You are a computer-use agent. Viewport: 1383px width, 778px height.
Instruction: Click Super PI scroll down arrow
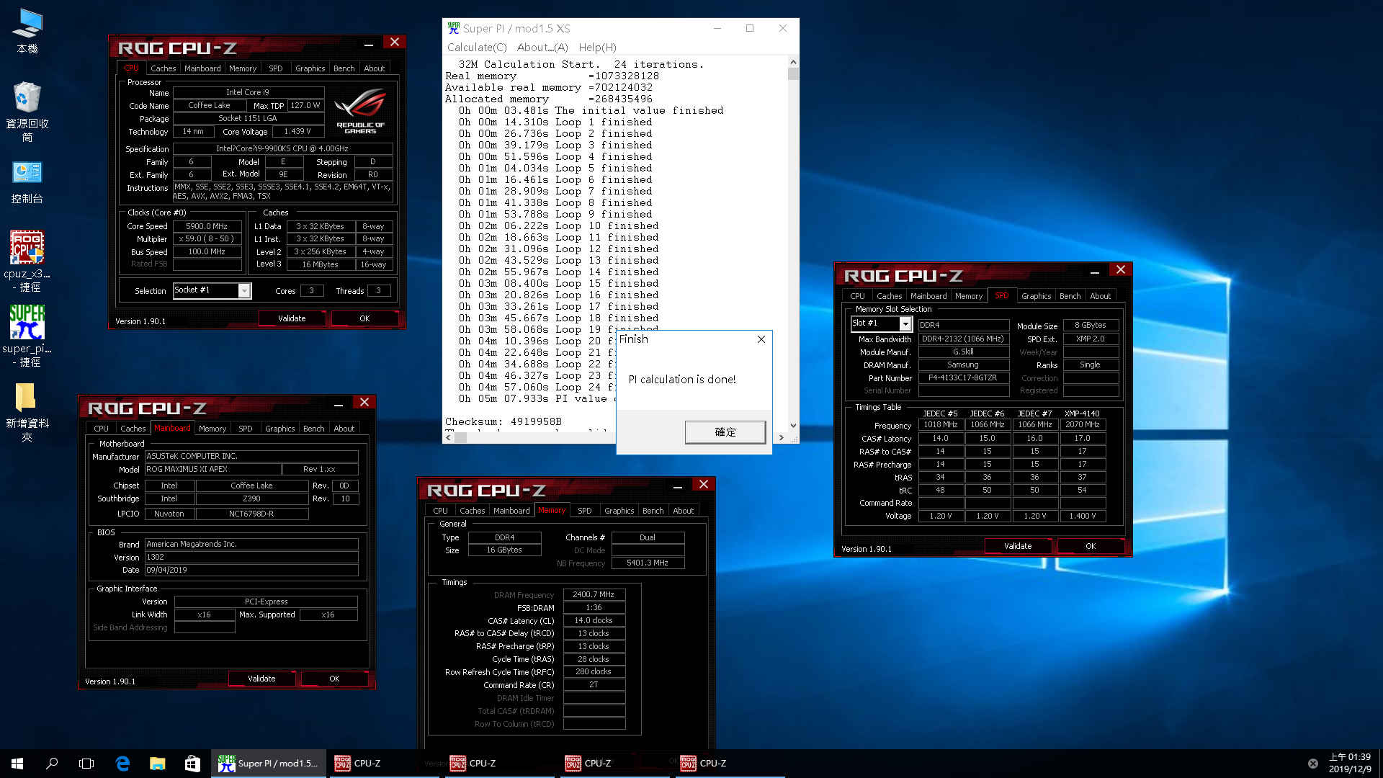tap(793, 426)
